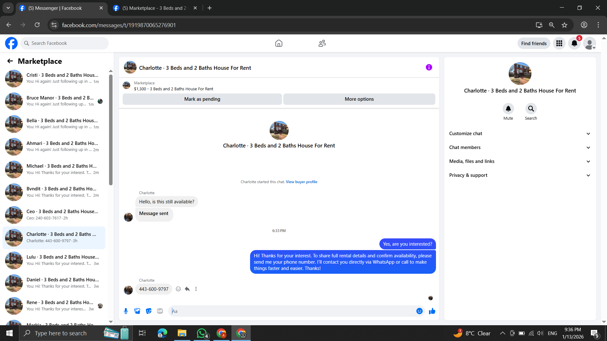
Task: Click reply arrow next to 443-600-9797 message
Action: [x=187, y=289]
